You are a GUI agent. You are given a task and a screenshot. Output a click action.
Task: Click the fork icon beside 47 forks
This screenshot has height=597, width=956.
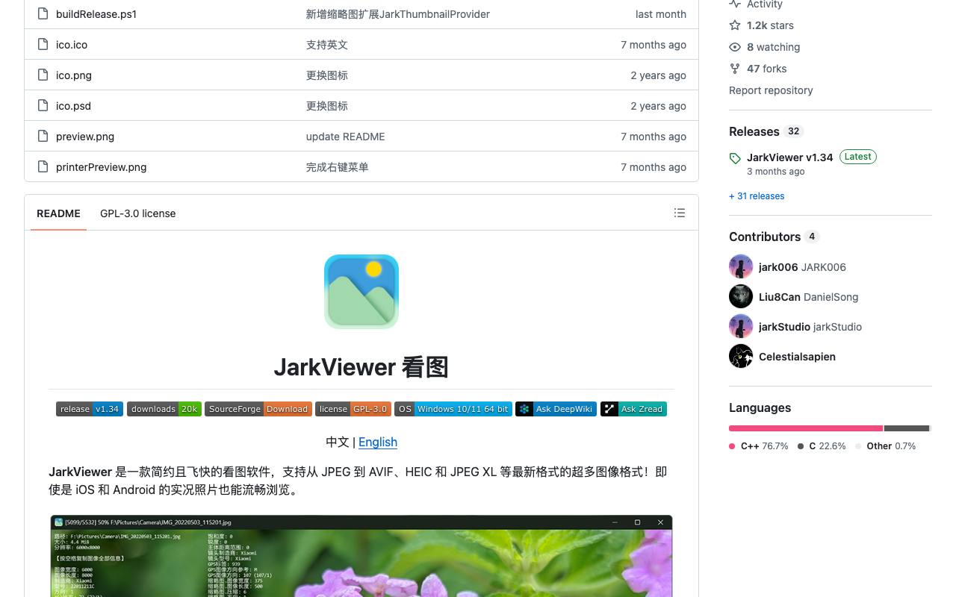[735, 69]
